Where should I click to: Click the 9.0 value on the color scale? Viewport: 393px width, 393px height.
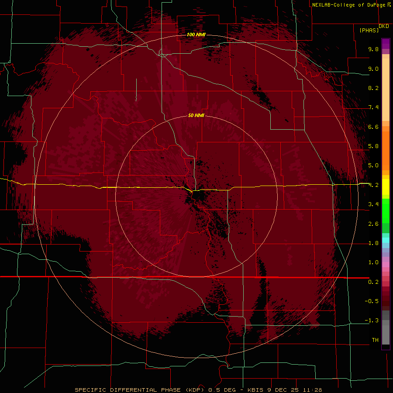pyautogui.click(x=373, y=69)
